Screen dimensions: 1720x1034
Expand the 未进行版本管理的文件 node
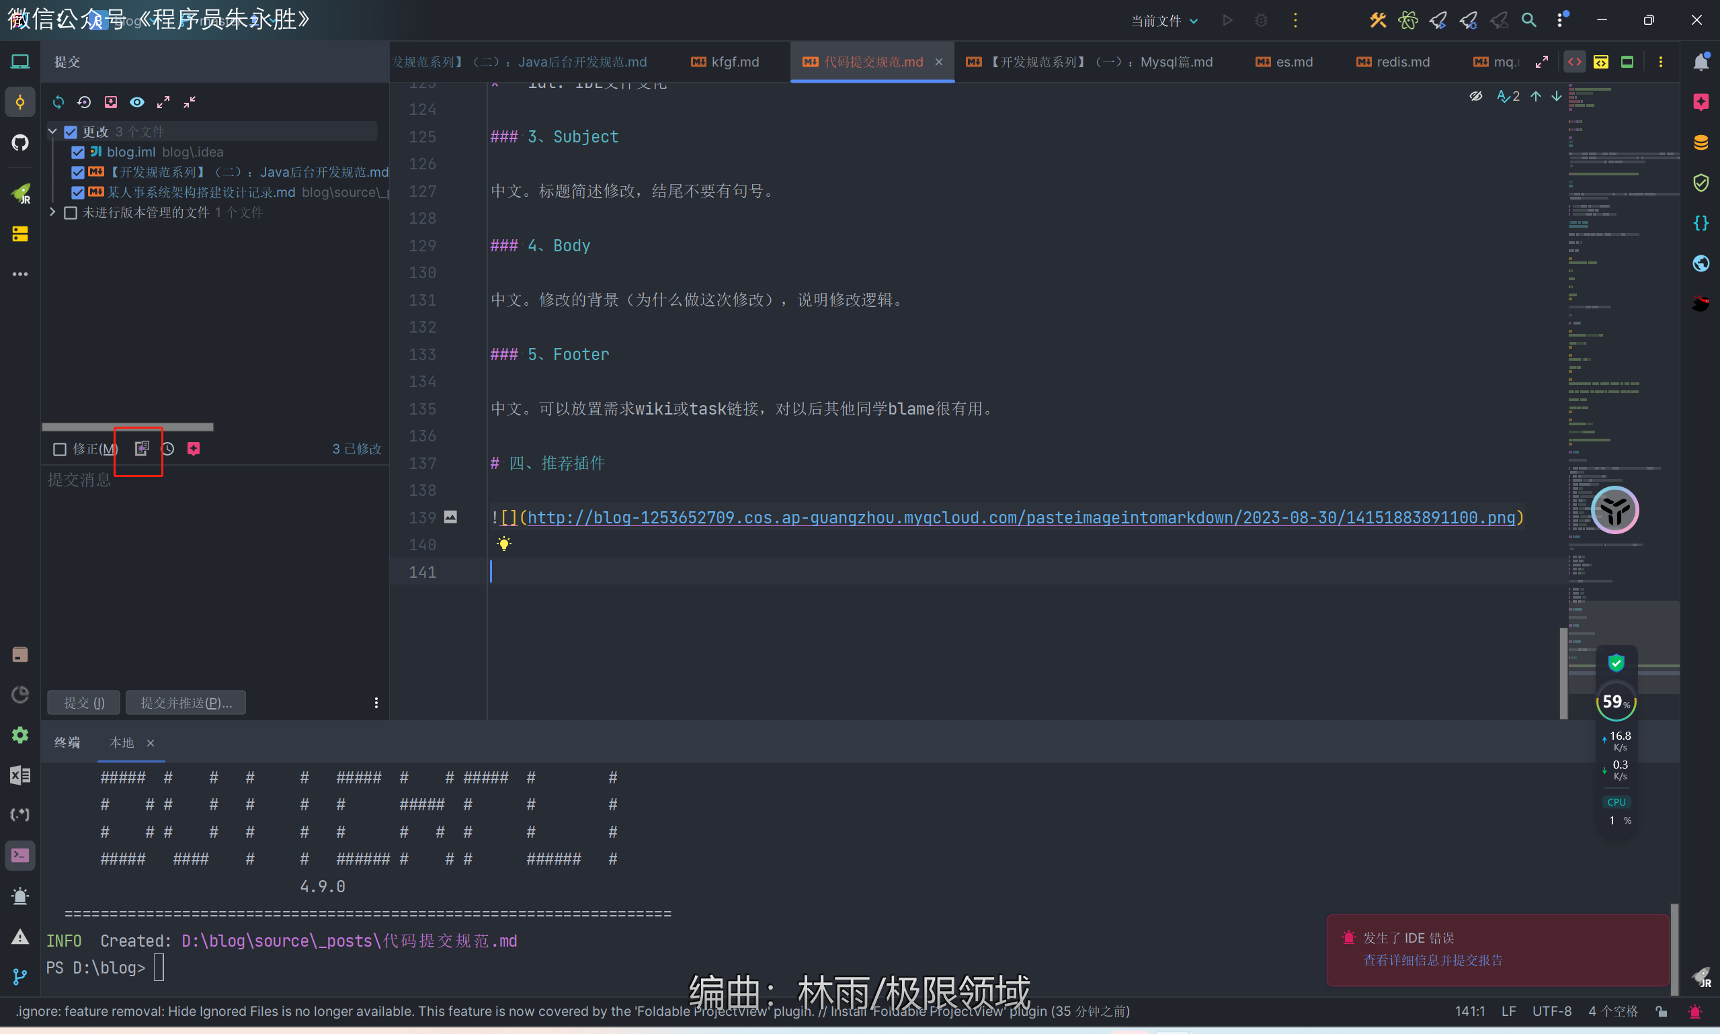(x=52, y=212)
